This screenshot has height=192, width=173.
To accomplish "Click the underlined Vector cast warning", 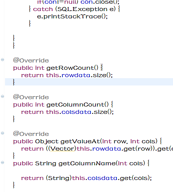I will tap(62, 149).
